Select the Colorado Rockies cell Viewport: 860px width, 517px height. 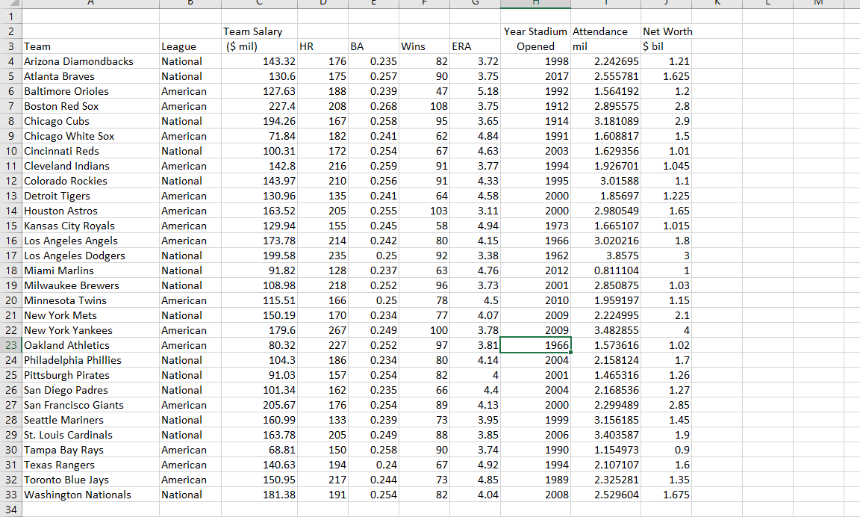pos(90,181)
